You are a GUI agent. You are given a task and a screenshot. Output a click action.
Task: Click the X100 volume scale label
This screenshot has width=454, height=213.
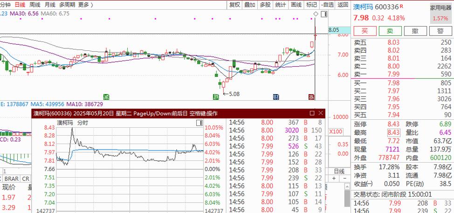pos(336,131)
